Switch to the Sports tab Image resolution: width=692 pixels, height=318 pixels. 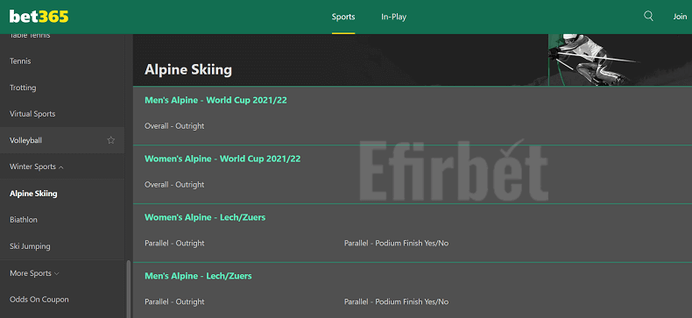[x=343, y=17]
